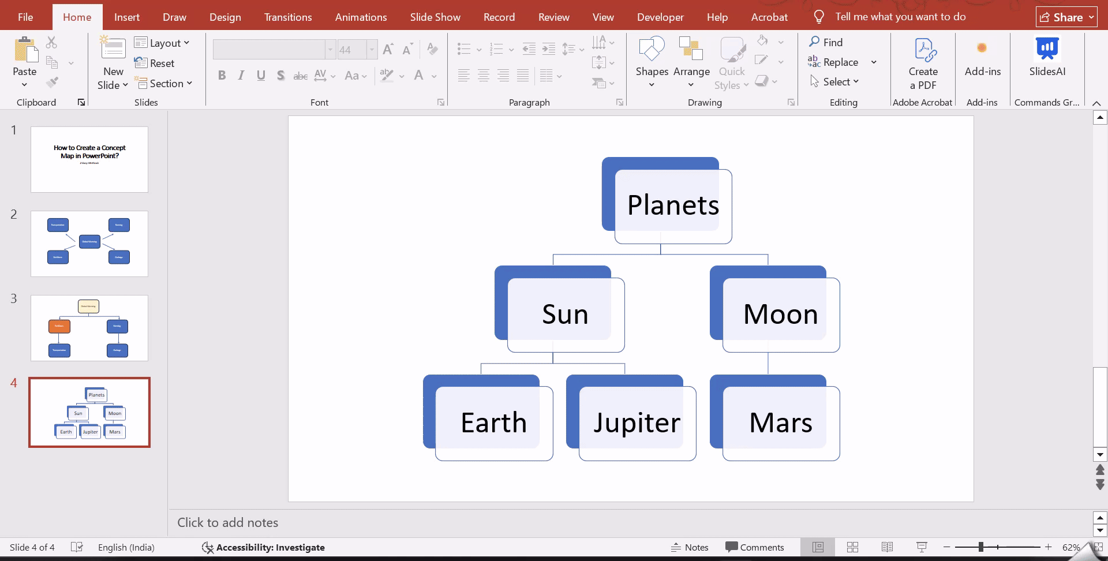The height and width of the screenshot is (561, 1108).
Task: Toggle bold formatting
Action: pyautogui.click(x=222, y=75)
